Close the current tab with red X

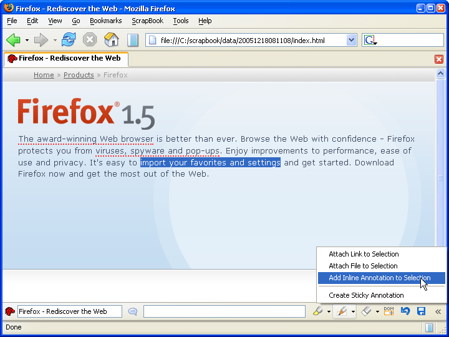tap(438, 59)
